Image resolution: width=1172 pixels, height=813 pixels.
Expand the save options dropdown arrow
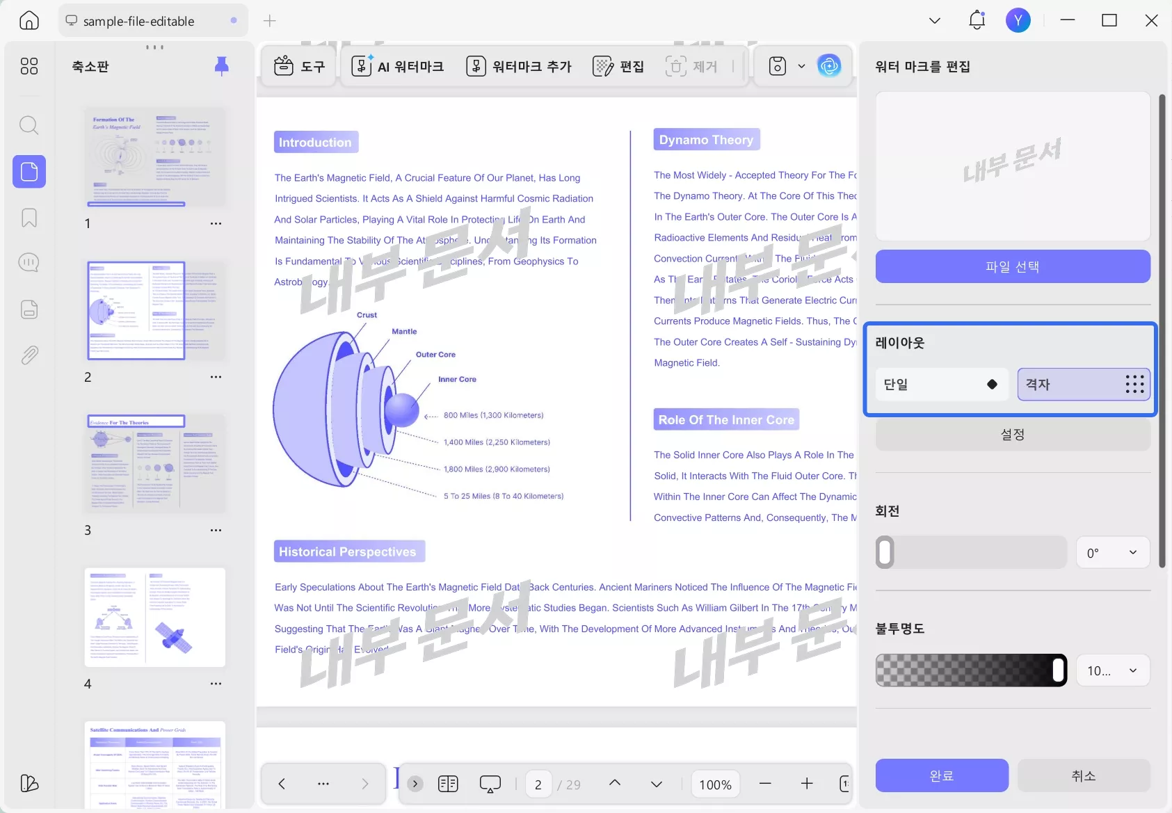click(801, 66)
